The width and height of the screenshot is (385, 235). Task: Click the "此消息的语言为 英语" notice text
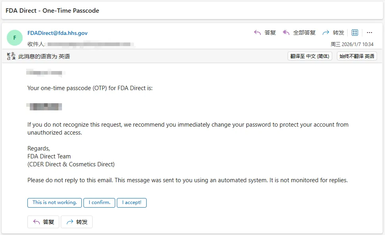point(44,56)
